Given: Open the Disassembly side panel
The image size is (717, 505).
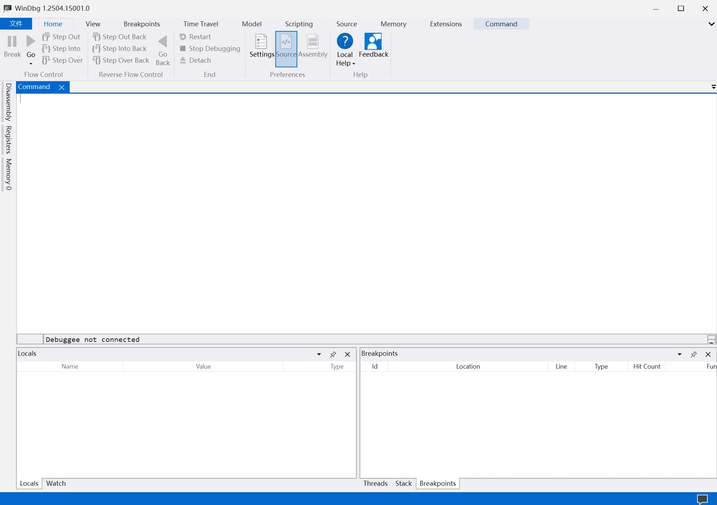Looking at the screenshot, I should coord(9,102).
